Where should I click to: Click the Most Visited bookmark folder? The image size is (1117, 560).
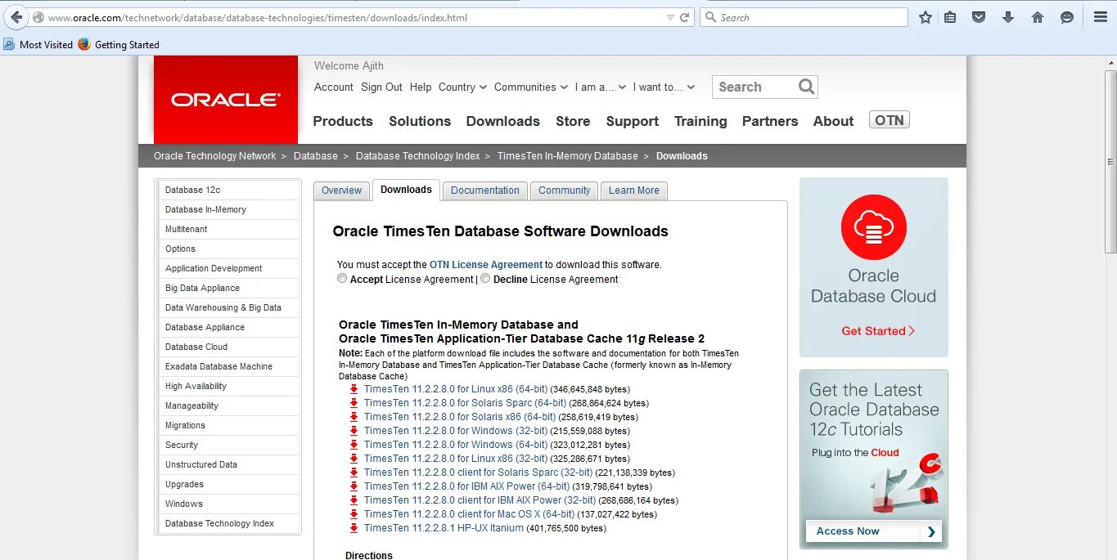[38, 45]
